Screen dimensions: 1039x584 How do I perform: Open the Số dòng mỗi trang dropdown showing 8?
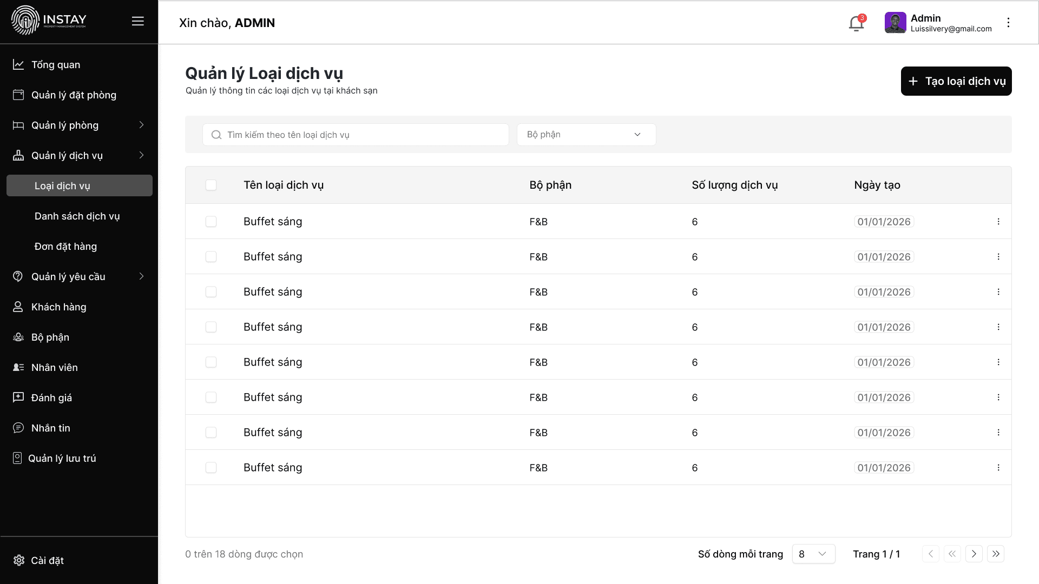[x=813, y=554]
